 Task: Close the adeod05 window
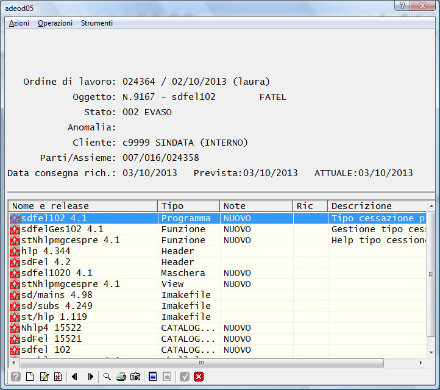click(423, 5)
